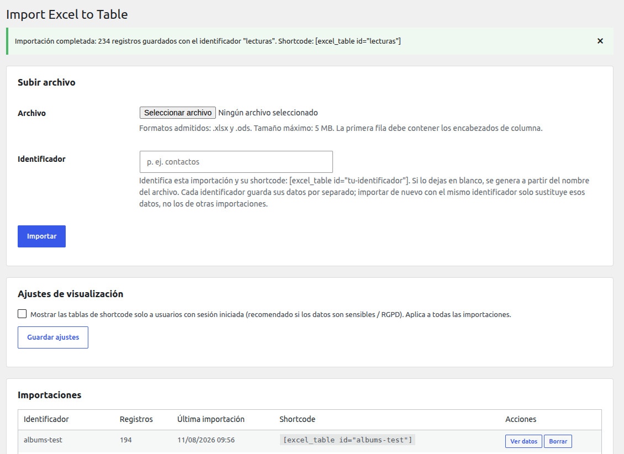Select the albums-test shortcode text
Image resolution: width=624 pixels, height=454 pixels.
347,440
